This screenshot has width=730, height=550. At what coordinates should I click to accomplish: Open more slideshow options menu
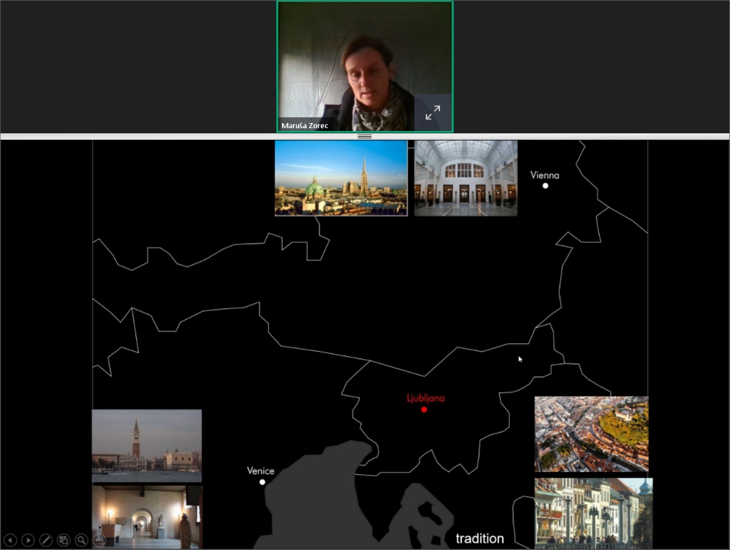tap(98, 541)
